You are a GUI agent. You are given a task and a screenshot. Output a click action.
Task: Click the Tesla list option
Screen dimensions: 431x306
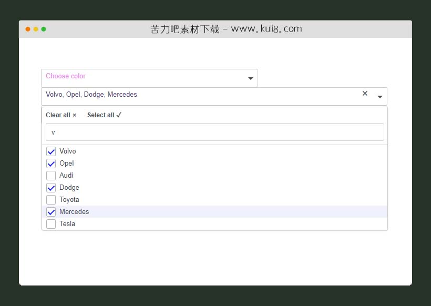67,223
